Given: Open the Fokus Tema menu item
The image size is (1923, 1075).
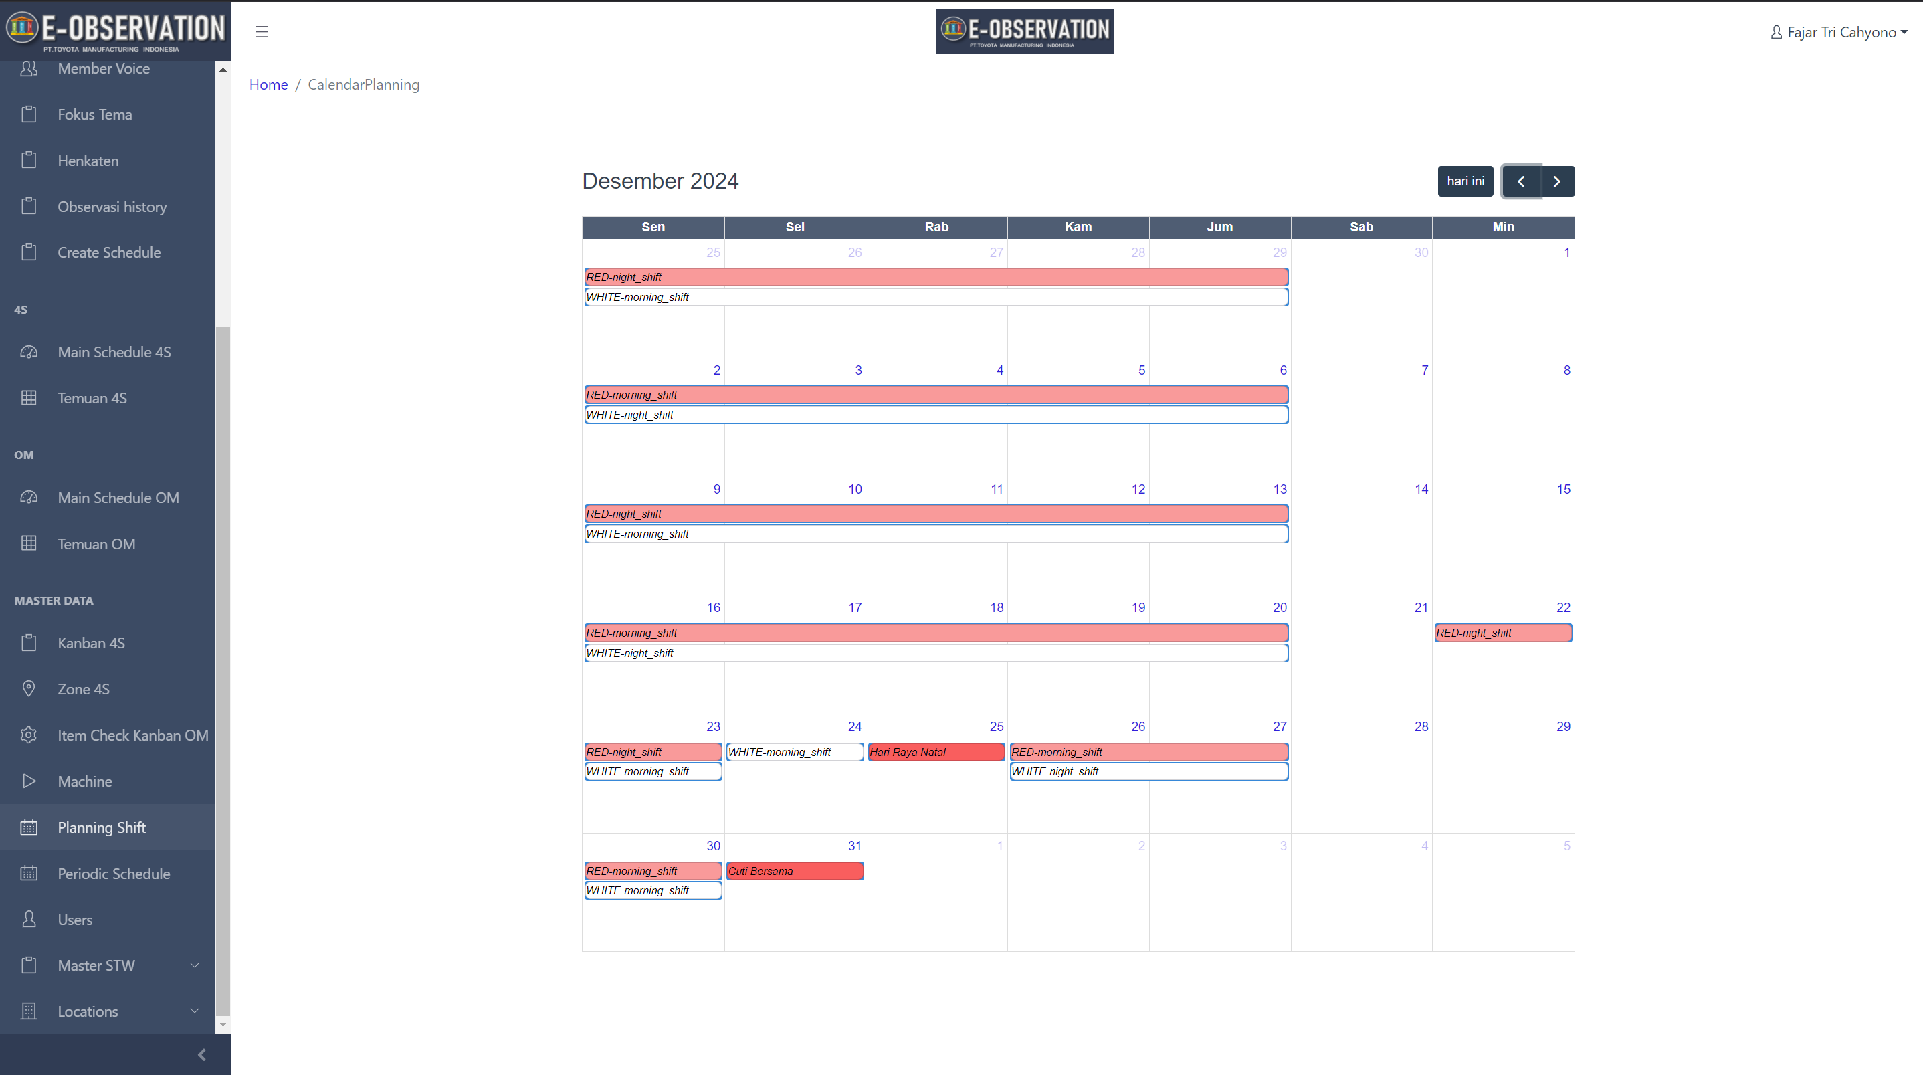Looking at the screenshot, I should coord(108,114).
